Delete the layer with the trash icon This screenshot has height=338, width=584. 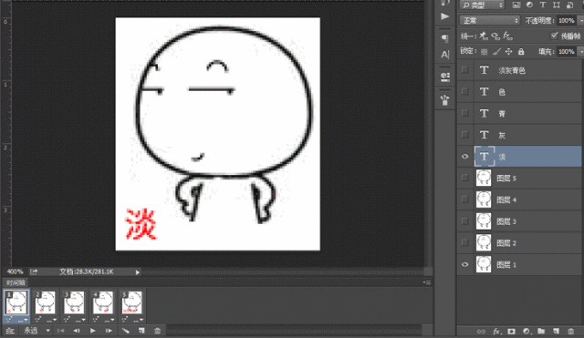pyautogui.click(x=570, y=331)
